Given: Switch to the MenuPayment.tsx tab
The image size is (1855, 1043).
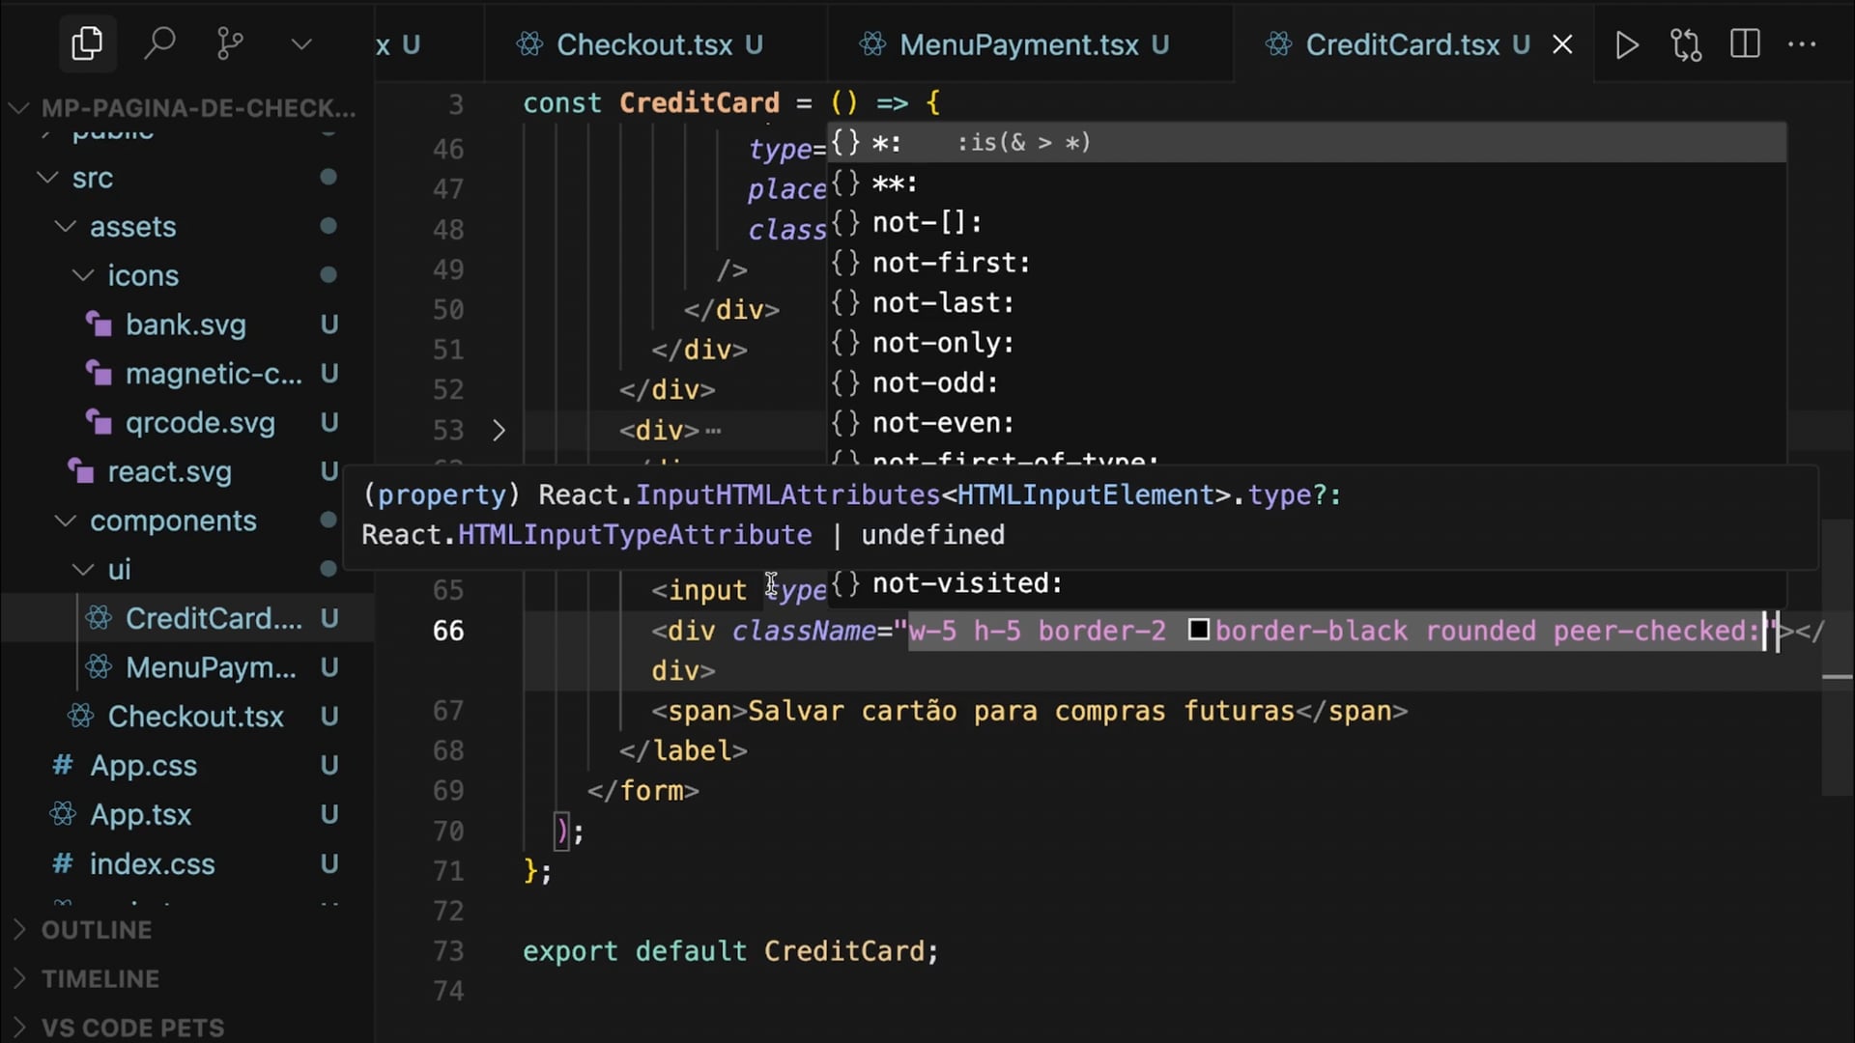Looking at the screenshot, I should coord(1018,44).
